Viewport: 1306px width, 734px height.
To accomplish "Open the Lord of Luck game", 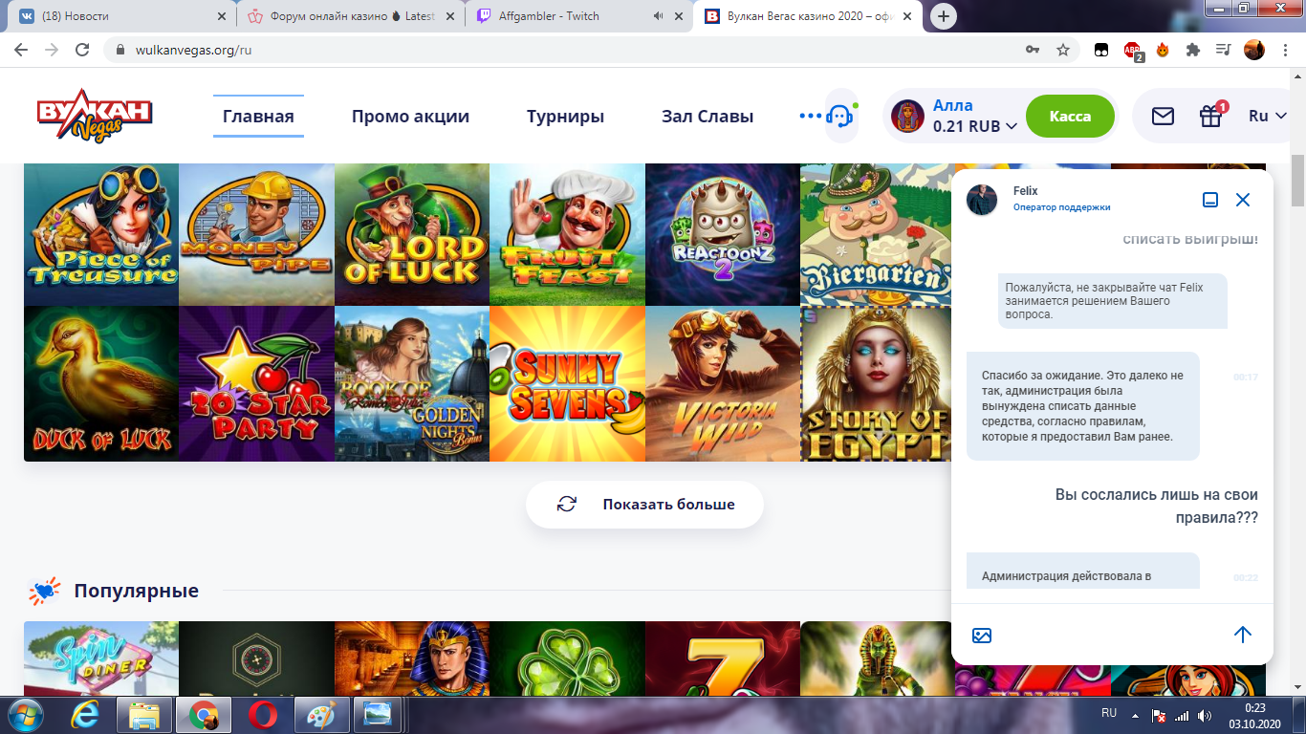I will [x=412, y=234].
